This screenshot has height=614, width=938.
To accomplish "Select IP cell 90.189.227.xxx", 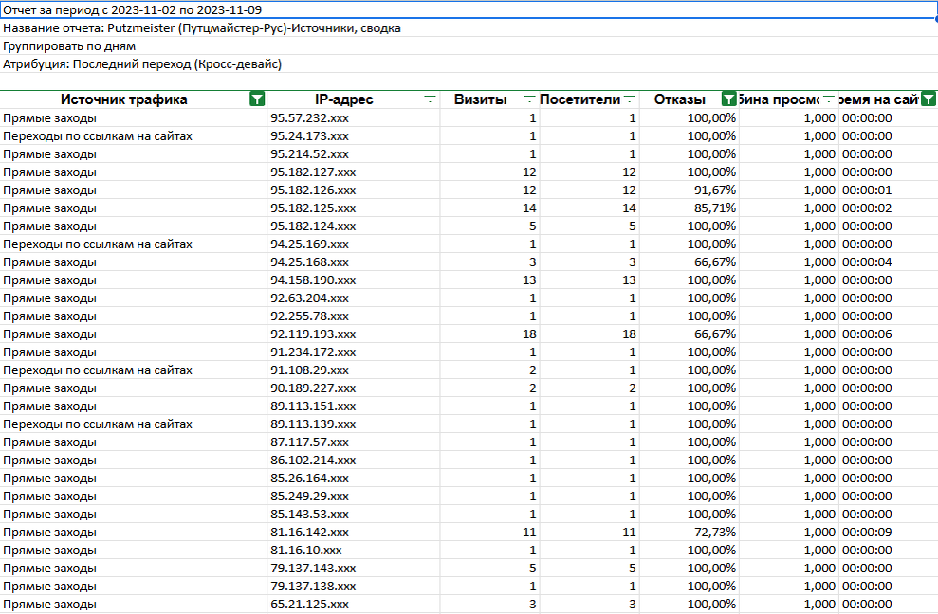I will tap(354, 388).
